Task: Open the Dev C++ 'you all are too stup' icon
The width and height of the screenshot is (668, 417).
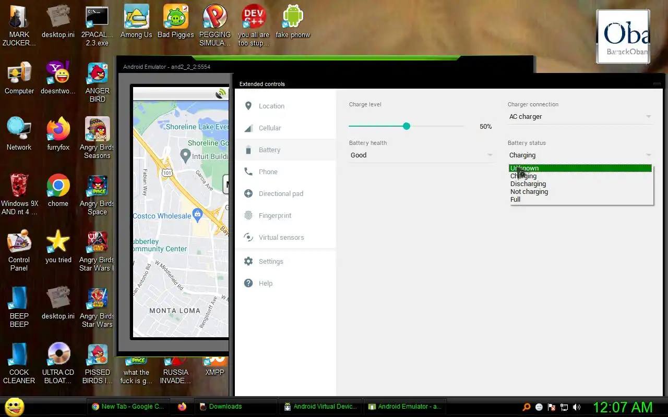Action: [x=254, y=17]
